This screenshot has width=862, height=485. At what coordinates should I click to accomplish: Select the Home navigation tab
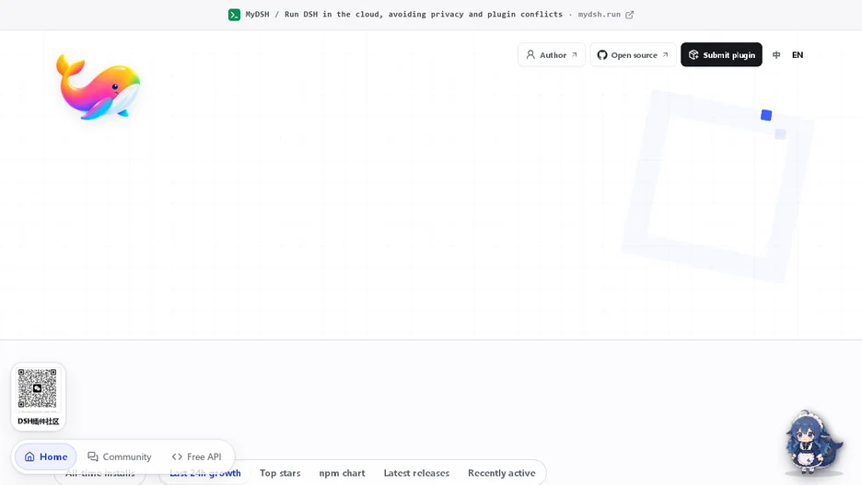46,456
